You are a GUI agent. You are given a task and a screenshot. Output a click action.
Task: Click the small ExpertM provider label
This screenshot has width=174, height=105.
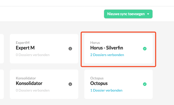click(23, 43)
